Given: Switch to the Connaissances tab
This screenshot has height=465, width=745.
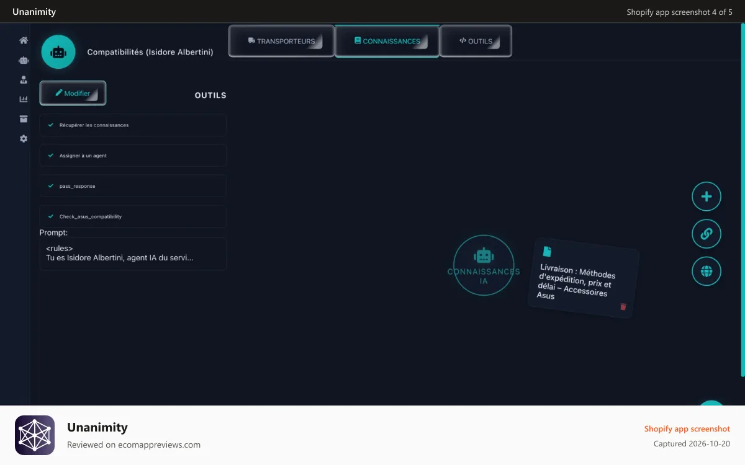Looking at the screenshot, I should tap(387, 41).
